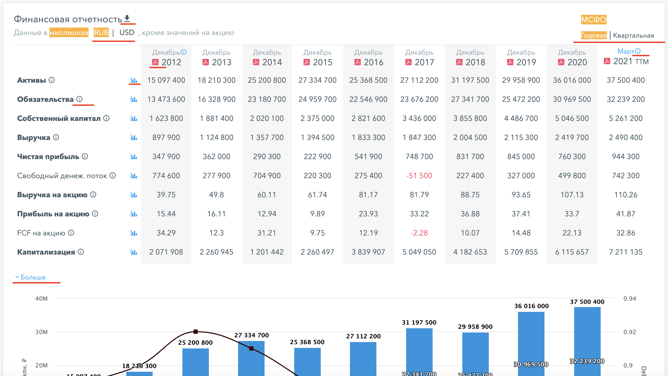Click Обязательства 2016 value 22 546 900
The image size is (668, 376).
tap(368, 99)
